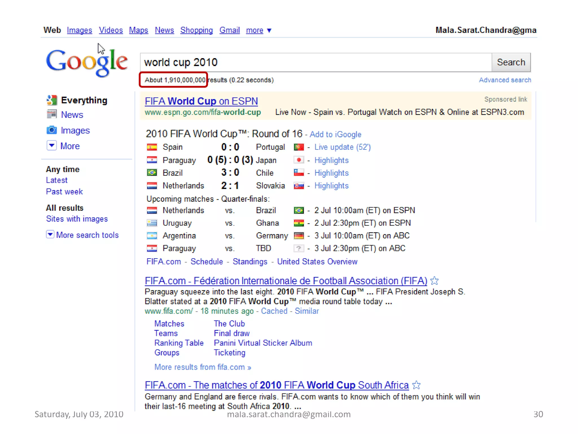
Task: Click Brazil flag in Brazil 3:0 Chile row
Action: point(152,173)
